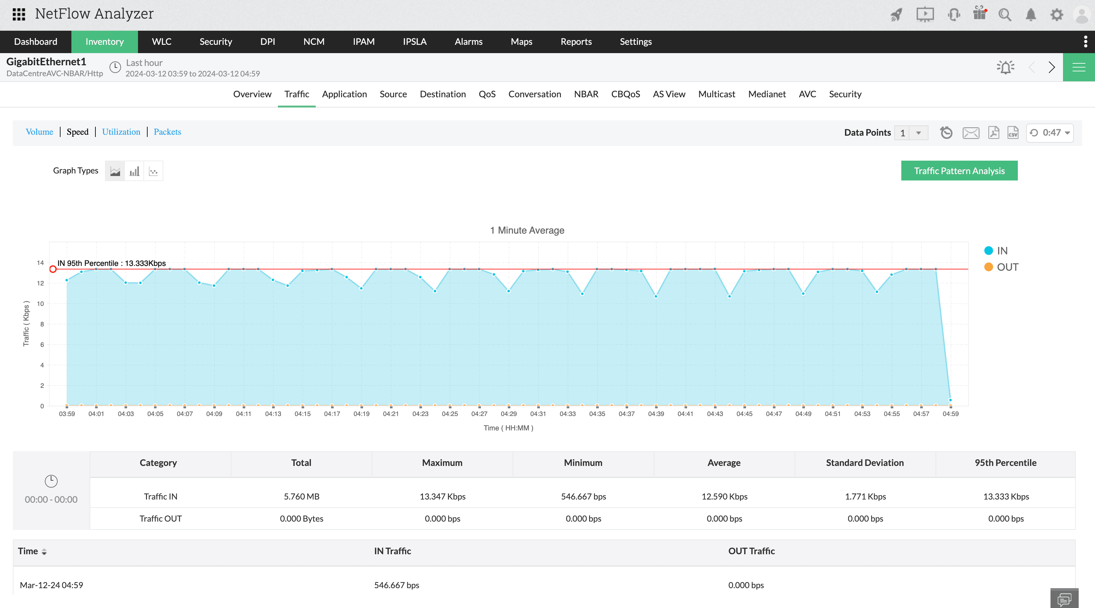Viewport: 1095px width, 608px height.
Task: Toggle the Utilization traffic view
Action: pyautogui.click(x=121, y=132)
